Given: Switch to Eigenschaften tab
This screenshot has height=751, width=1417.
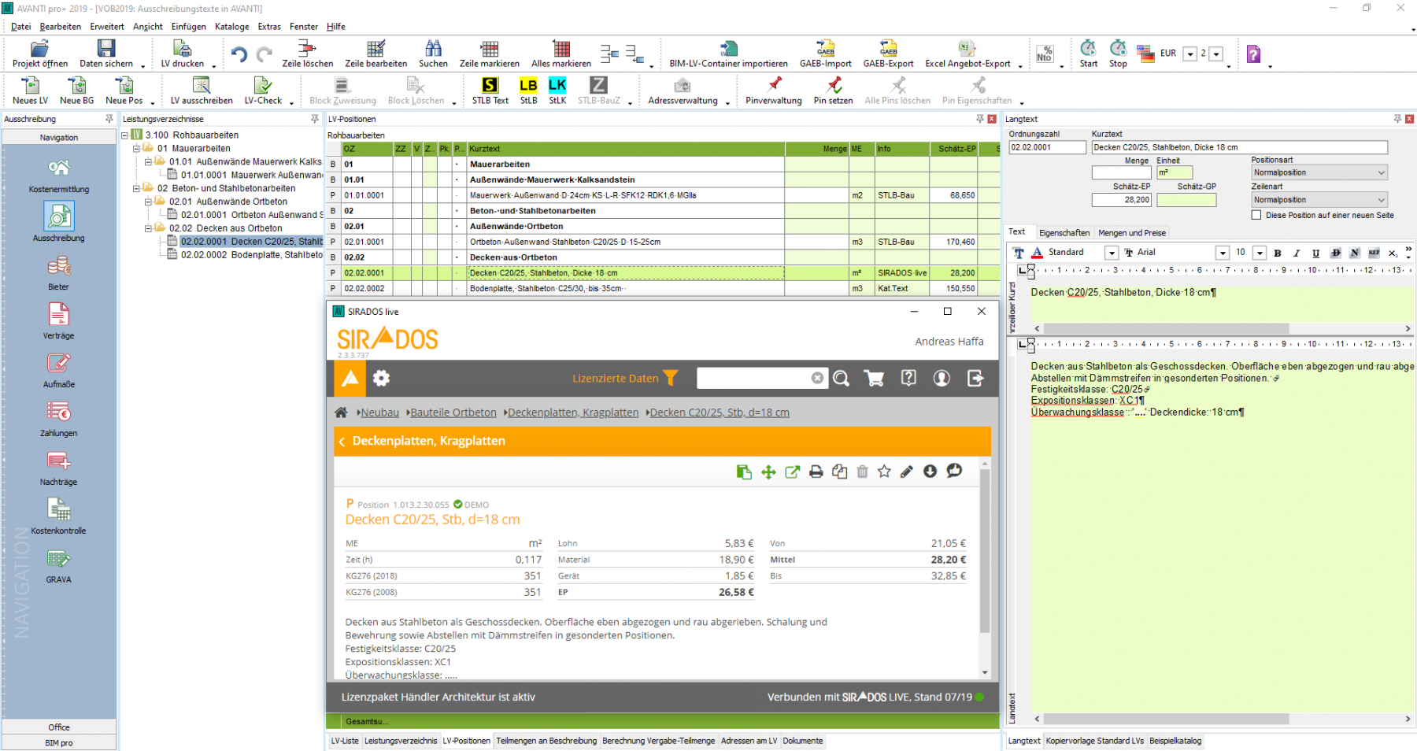Looking at the screenshot, I should pos(1064,233).
